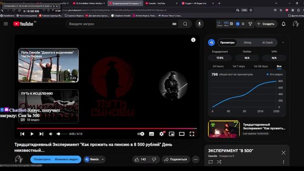Open the on-screen keyboard in search box
The image size is (304, 171).
coord(174,24)
